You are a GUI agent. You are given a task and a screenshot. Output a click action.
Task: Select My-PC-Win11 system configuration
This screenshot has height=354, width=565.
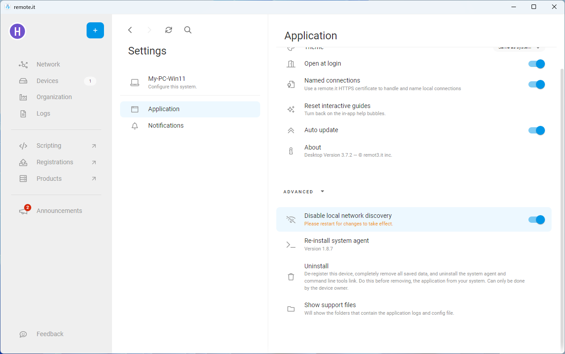point(190,83)
